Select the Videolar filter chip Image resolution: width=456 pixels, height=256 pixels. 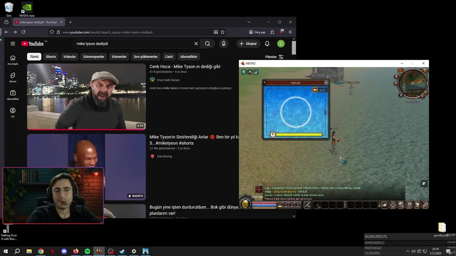pos(69,57)
